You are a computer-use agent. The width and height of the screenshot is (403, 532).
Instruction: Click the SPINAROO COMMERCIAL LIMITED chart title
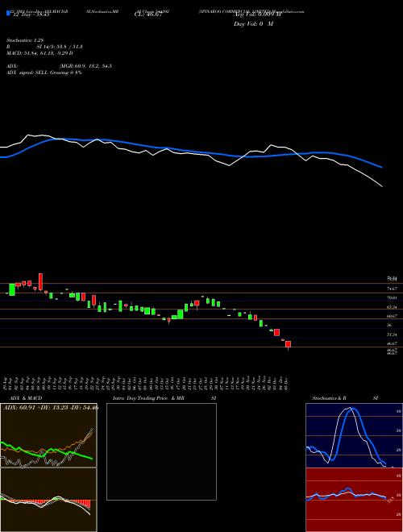[x=251, y=11]
